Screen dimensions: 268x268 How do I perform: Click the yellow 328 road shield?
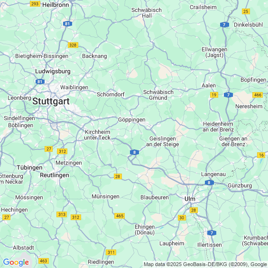(73, 45)
